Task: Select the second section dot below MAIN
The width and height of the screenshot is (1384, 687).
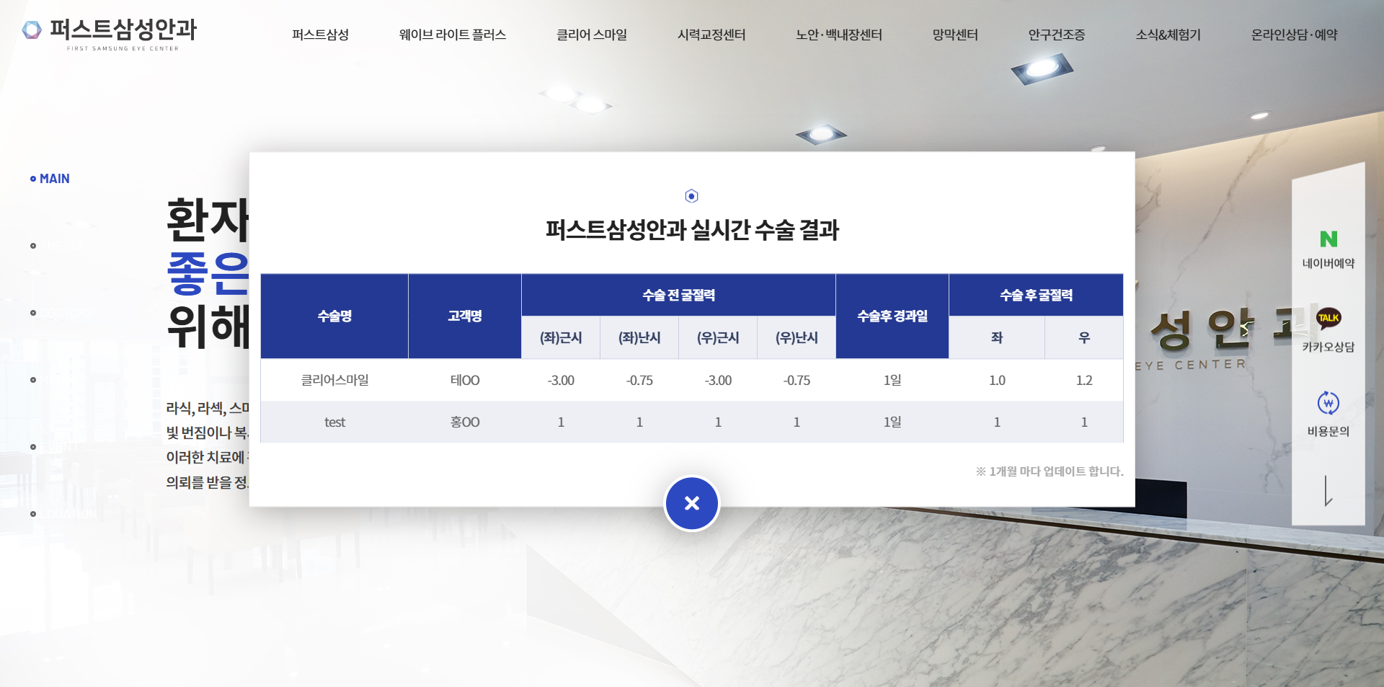Action: pos(33,246)
